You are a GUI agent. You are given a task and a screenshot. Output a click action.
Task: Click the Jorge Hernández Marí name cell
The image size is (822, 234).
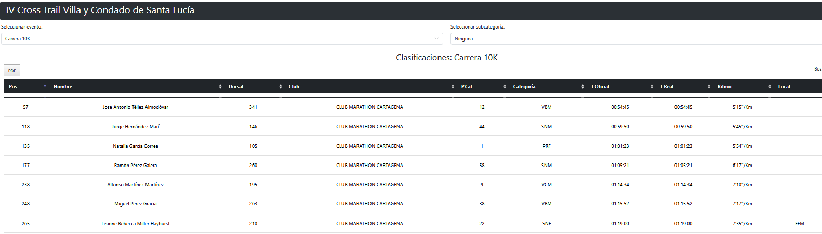[135, 127]
